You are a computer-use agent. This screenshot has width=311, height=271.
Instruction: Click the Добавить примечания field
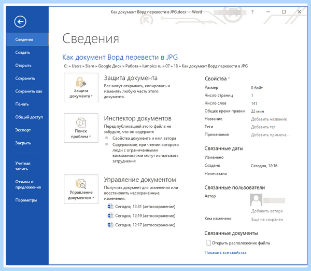pyautogui.click(x=270, y=134)
